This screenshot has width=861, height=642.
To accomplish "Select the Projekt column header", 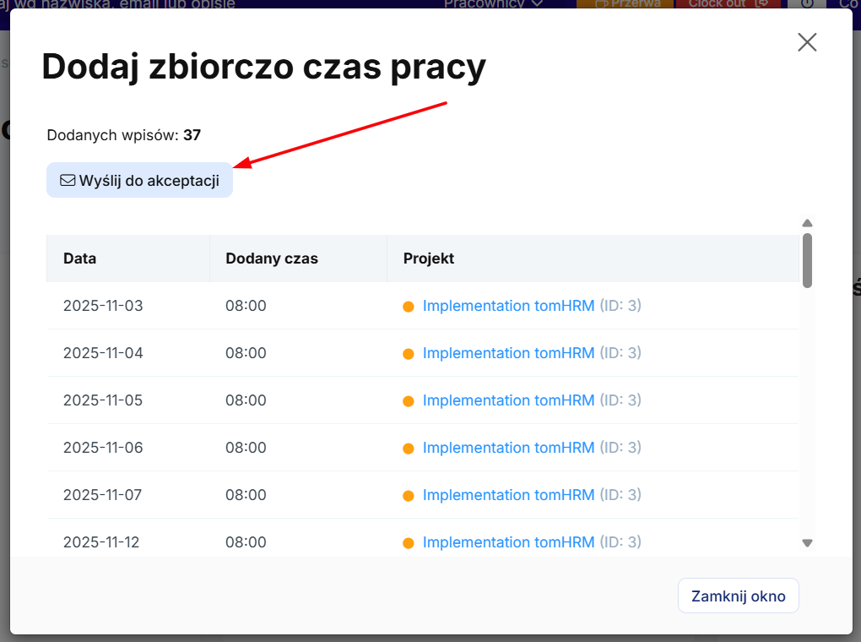I will pos(429,258).
